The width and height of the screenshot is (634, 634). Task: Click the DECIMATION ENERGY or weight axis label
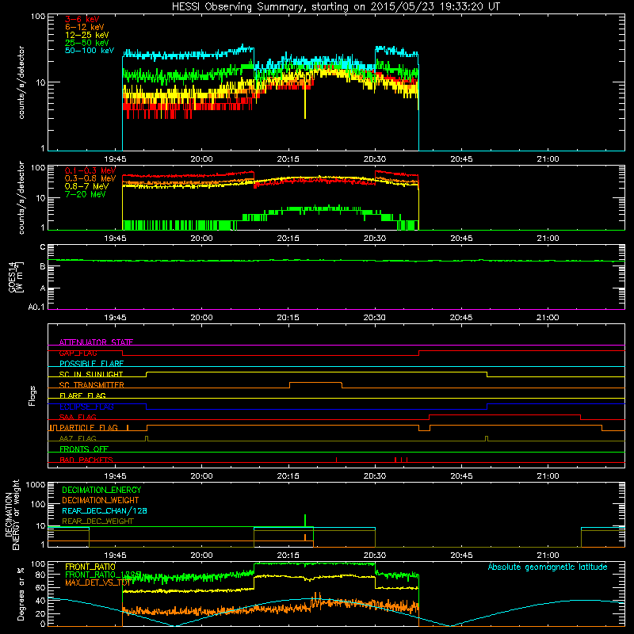click(12, 514)
